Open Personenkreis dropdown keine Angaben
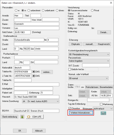Image resolution: width=114 pixels, height=135 pixels. pos(89,61)
